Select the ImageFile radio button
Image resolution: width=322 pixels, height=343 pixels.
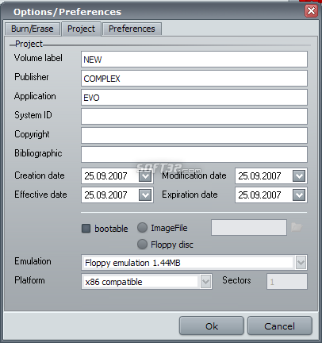pyautogui.click(x=142, y=228)
